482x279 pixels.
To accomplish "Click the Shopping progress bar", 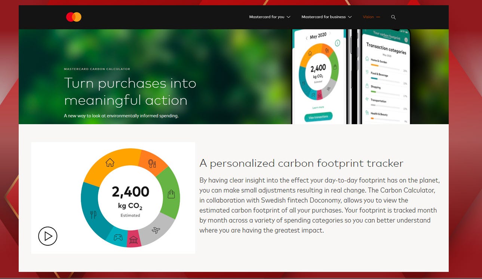I will tap(385, 93).
